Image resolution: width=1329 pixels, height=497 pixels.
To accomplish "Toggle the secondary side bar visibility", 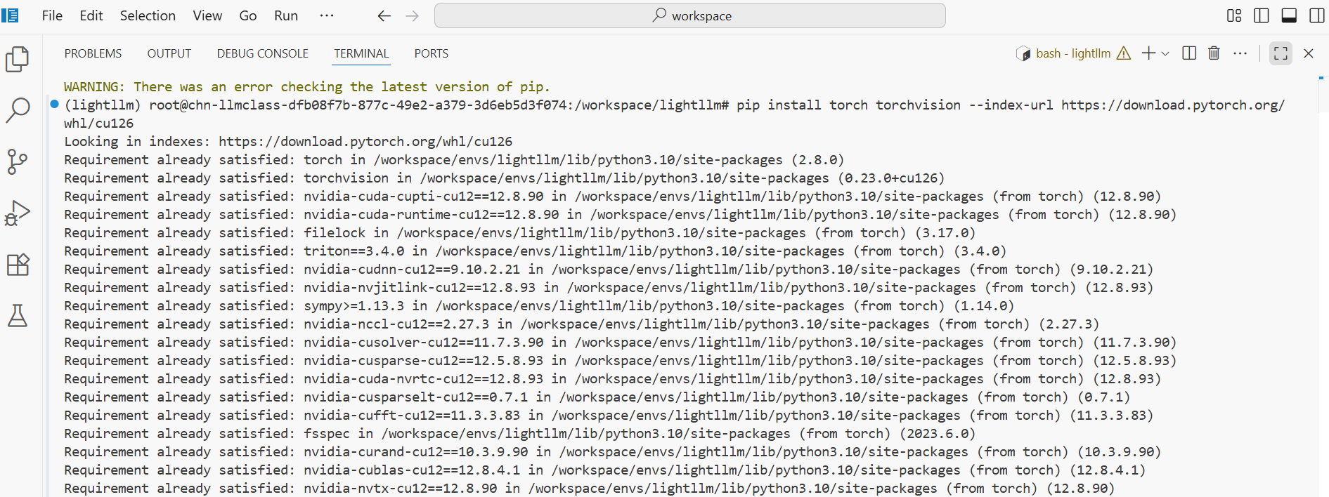I will tap(1316, 15).
